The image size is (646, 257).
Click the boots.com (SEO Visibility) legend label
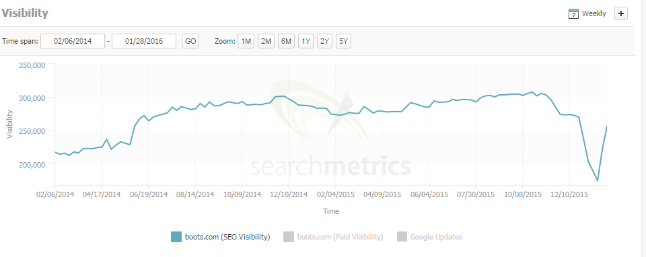pyautogui.click(x=227, y=237)
